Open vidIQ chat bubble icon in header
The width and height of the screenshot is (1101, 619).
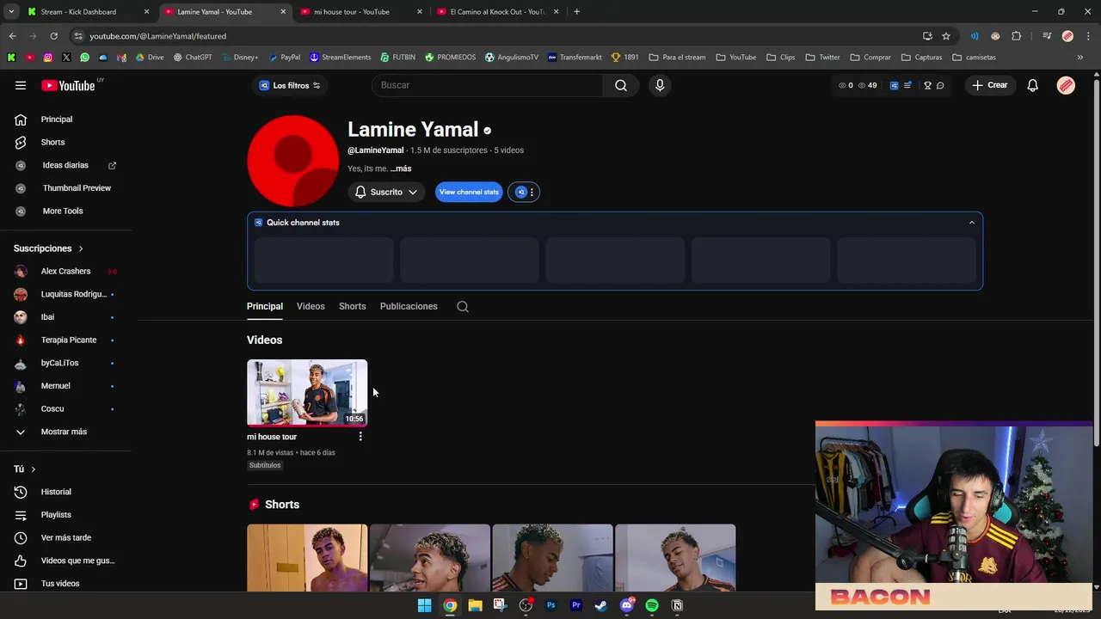(x=940, y=85)
